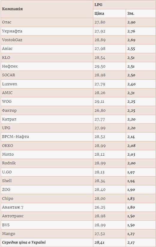156x247 pixels.
Task: Select Авантаж 7 price 26,25
Action: 100,207
